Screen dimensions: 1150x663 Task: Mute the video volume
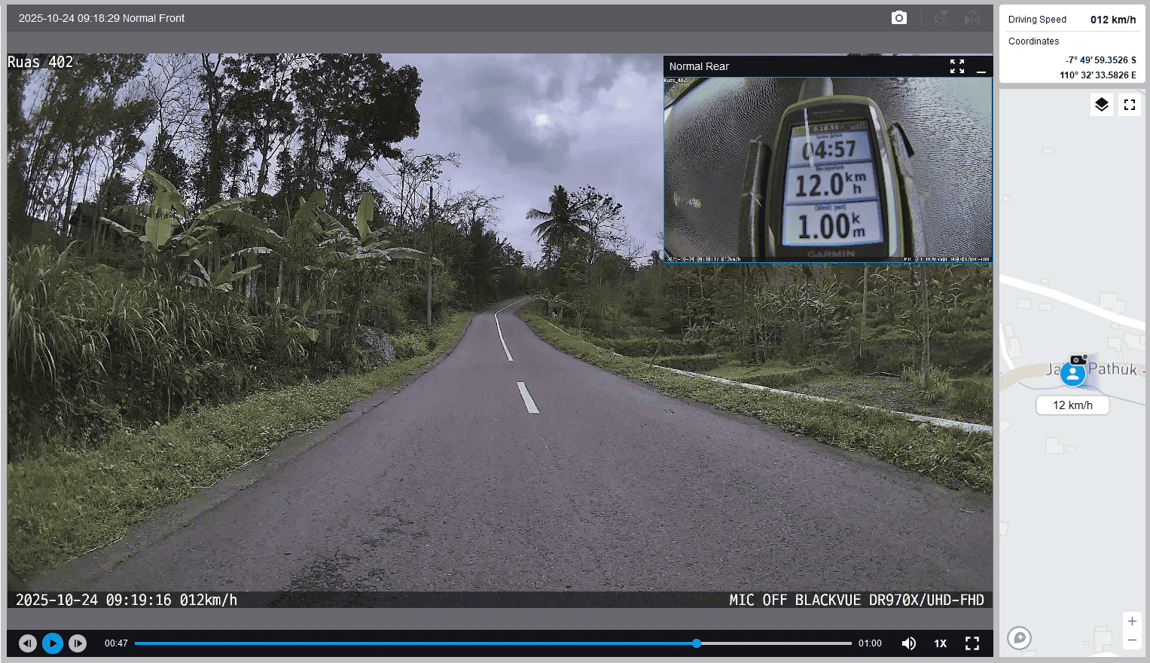pyautogui.click(x=909, y=643)
